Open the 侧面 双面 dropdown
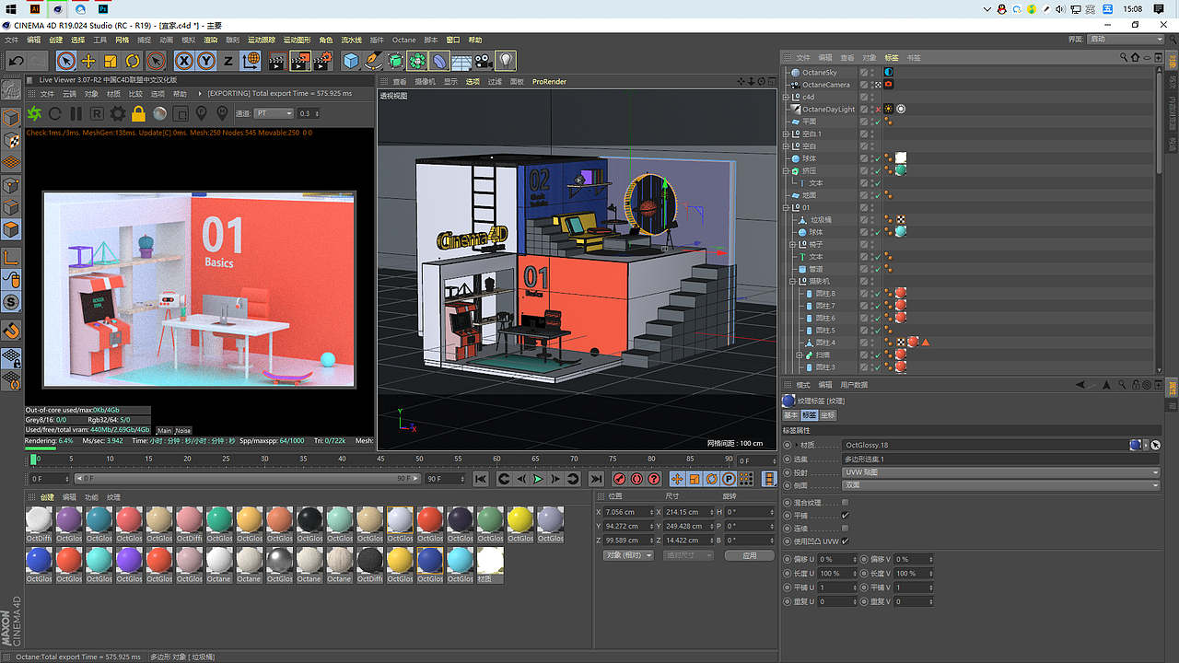 (x=1001, y=485)
